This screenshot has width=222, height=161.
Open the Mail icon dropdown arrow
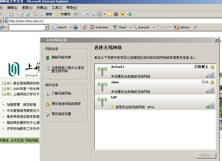click(x=88, y=14)
